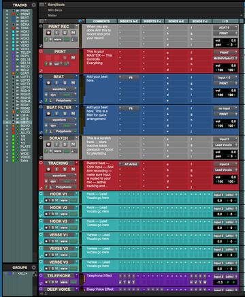The width and height of the screenshot is (245, 297).
Task: Solo the PRINT REC track
Action: tap(65, 33)
